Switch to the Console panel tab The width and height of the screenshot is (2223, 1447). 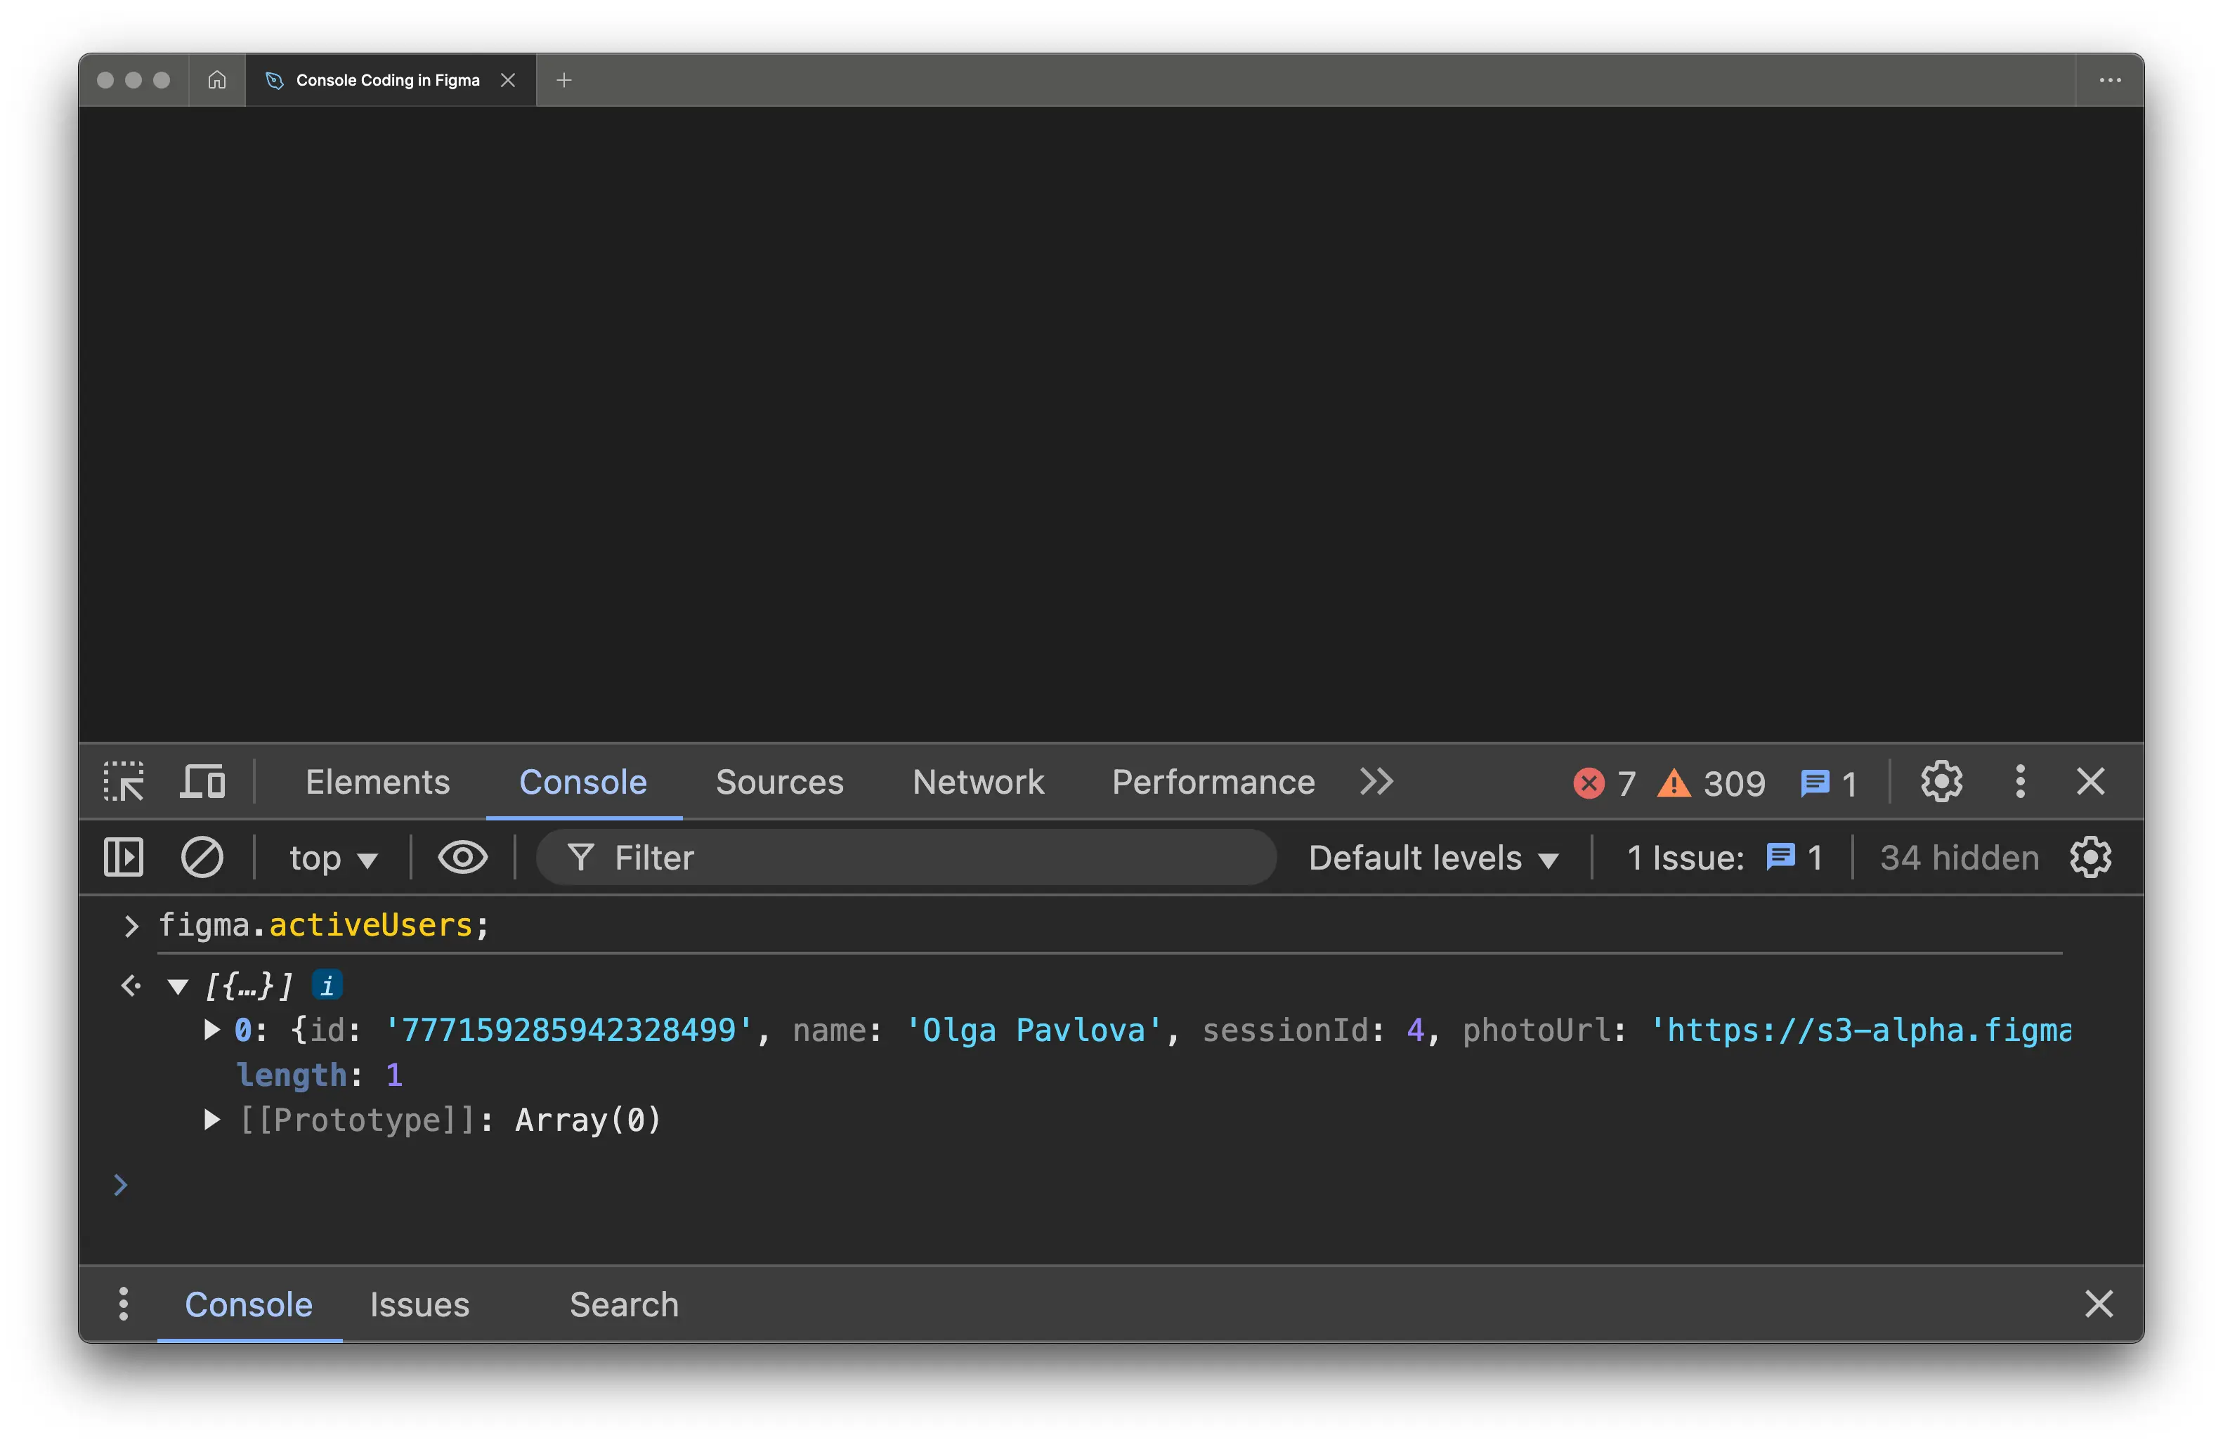(583, 783)
